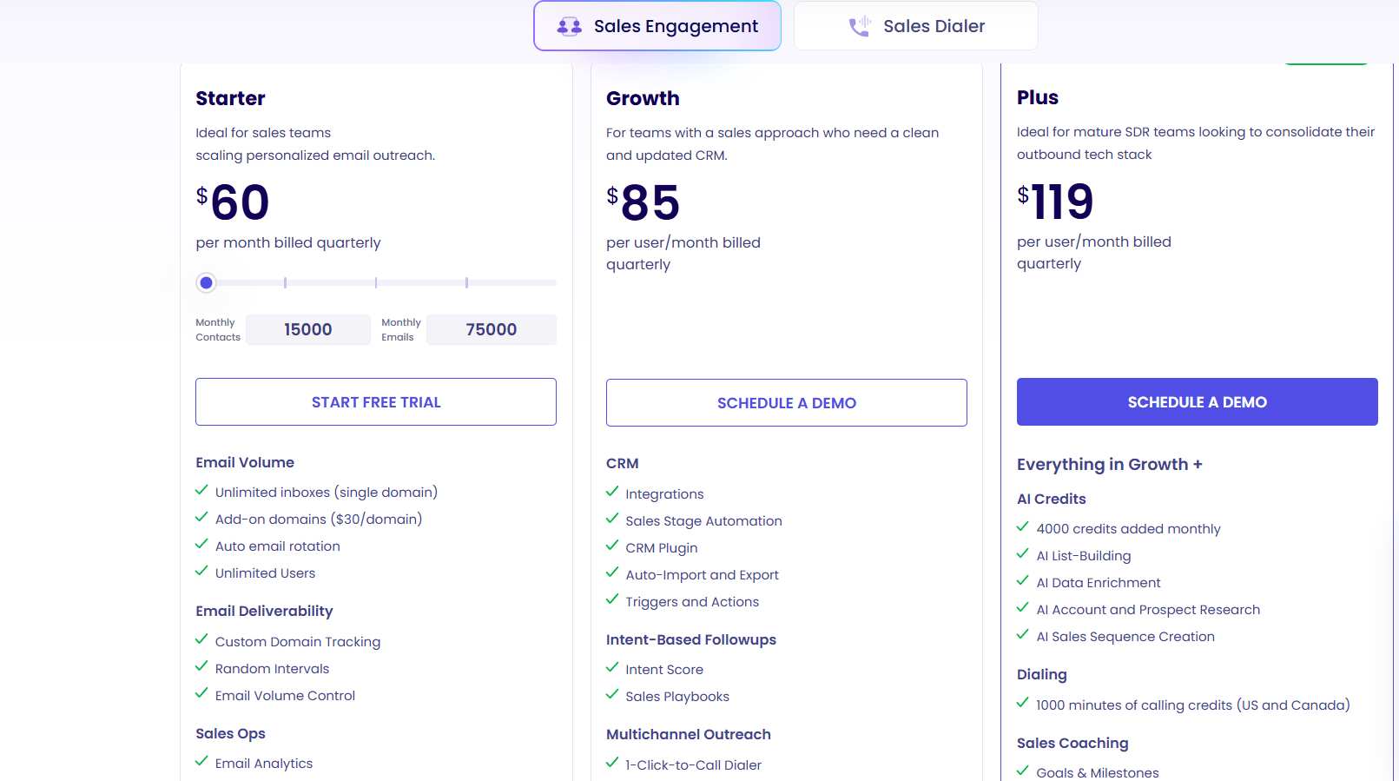
Task: Click the Start Free Trial button
Action: 376,401
